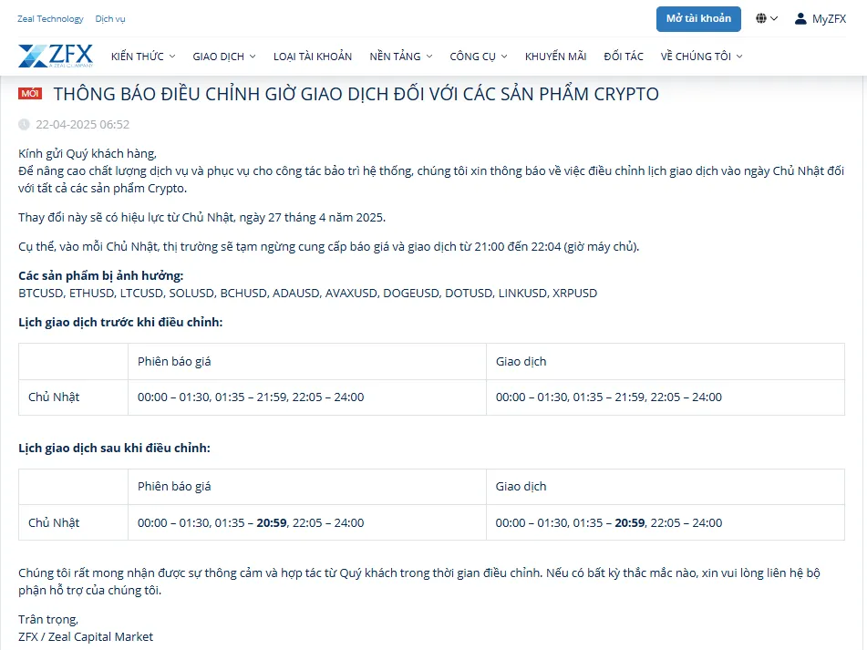Click first table quote session with 21:59
Screen dimensions: 867x650
click(x=251, y=397)
